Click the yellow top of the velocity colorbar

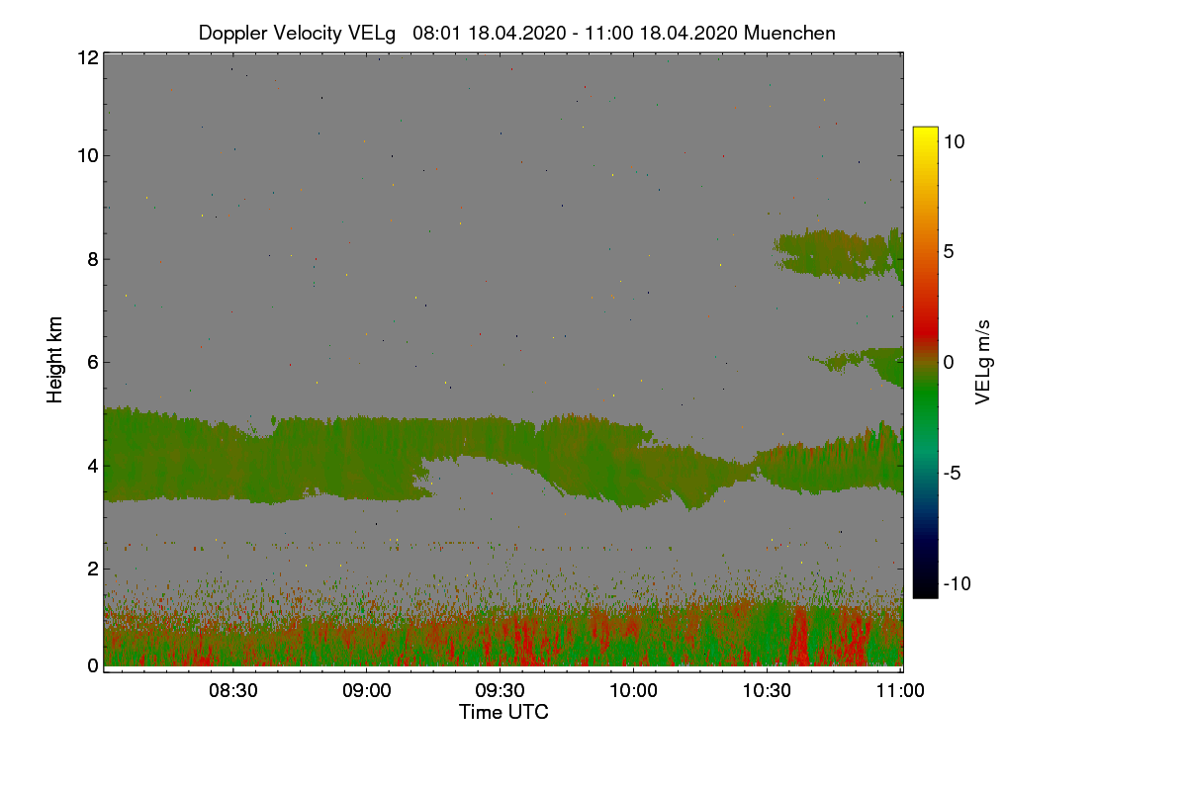tap(925, 133)
